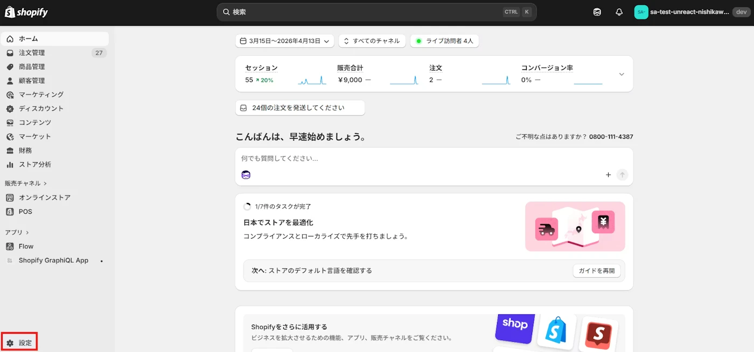
Task: Click the Shopify GraphiQL App icon
Action: 9,261
